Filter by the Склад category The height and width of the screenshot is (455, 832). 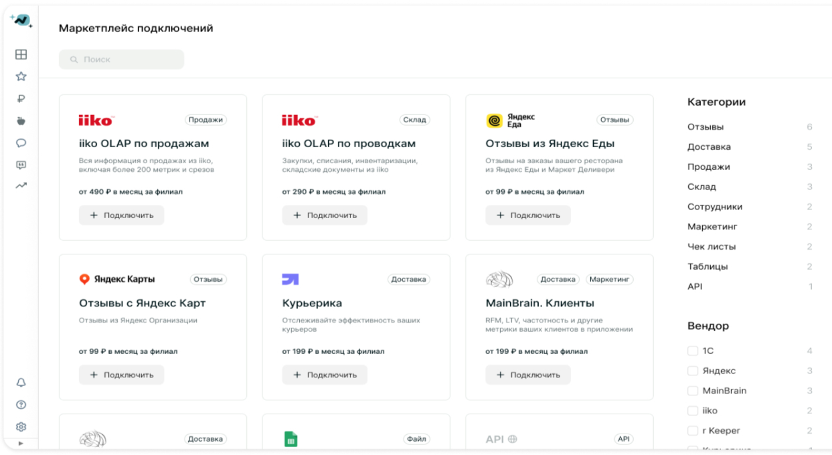point(701,187)
